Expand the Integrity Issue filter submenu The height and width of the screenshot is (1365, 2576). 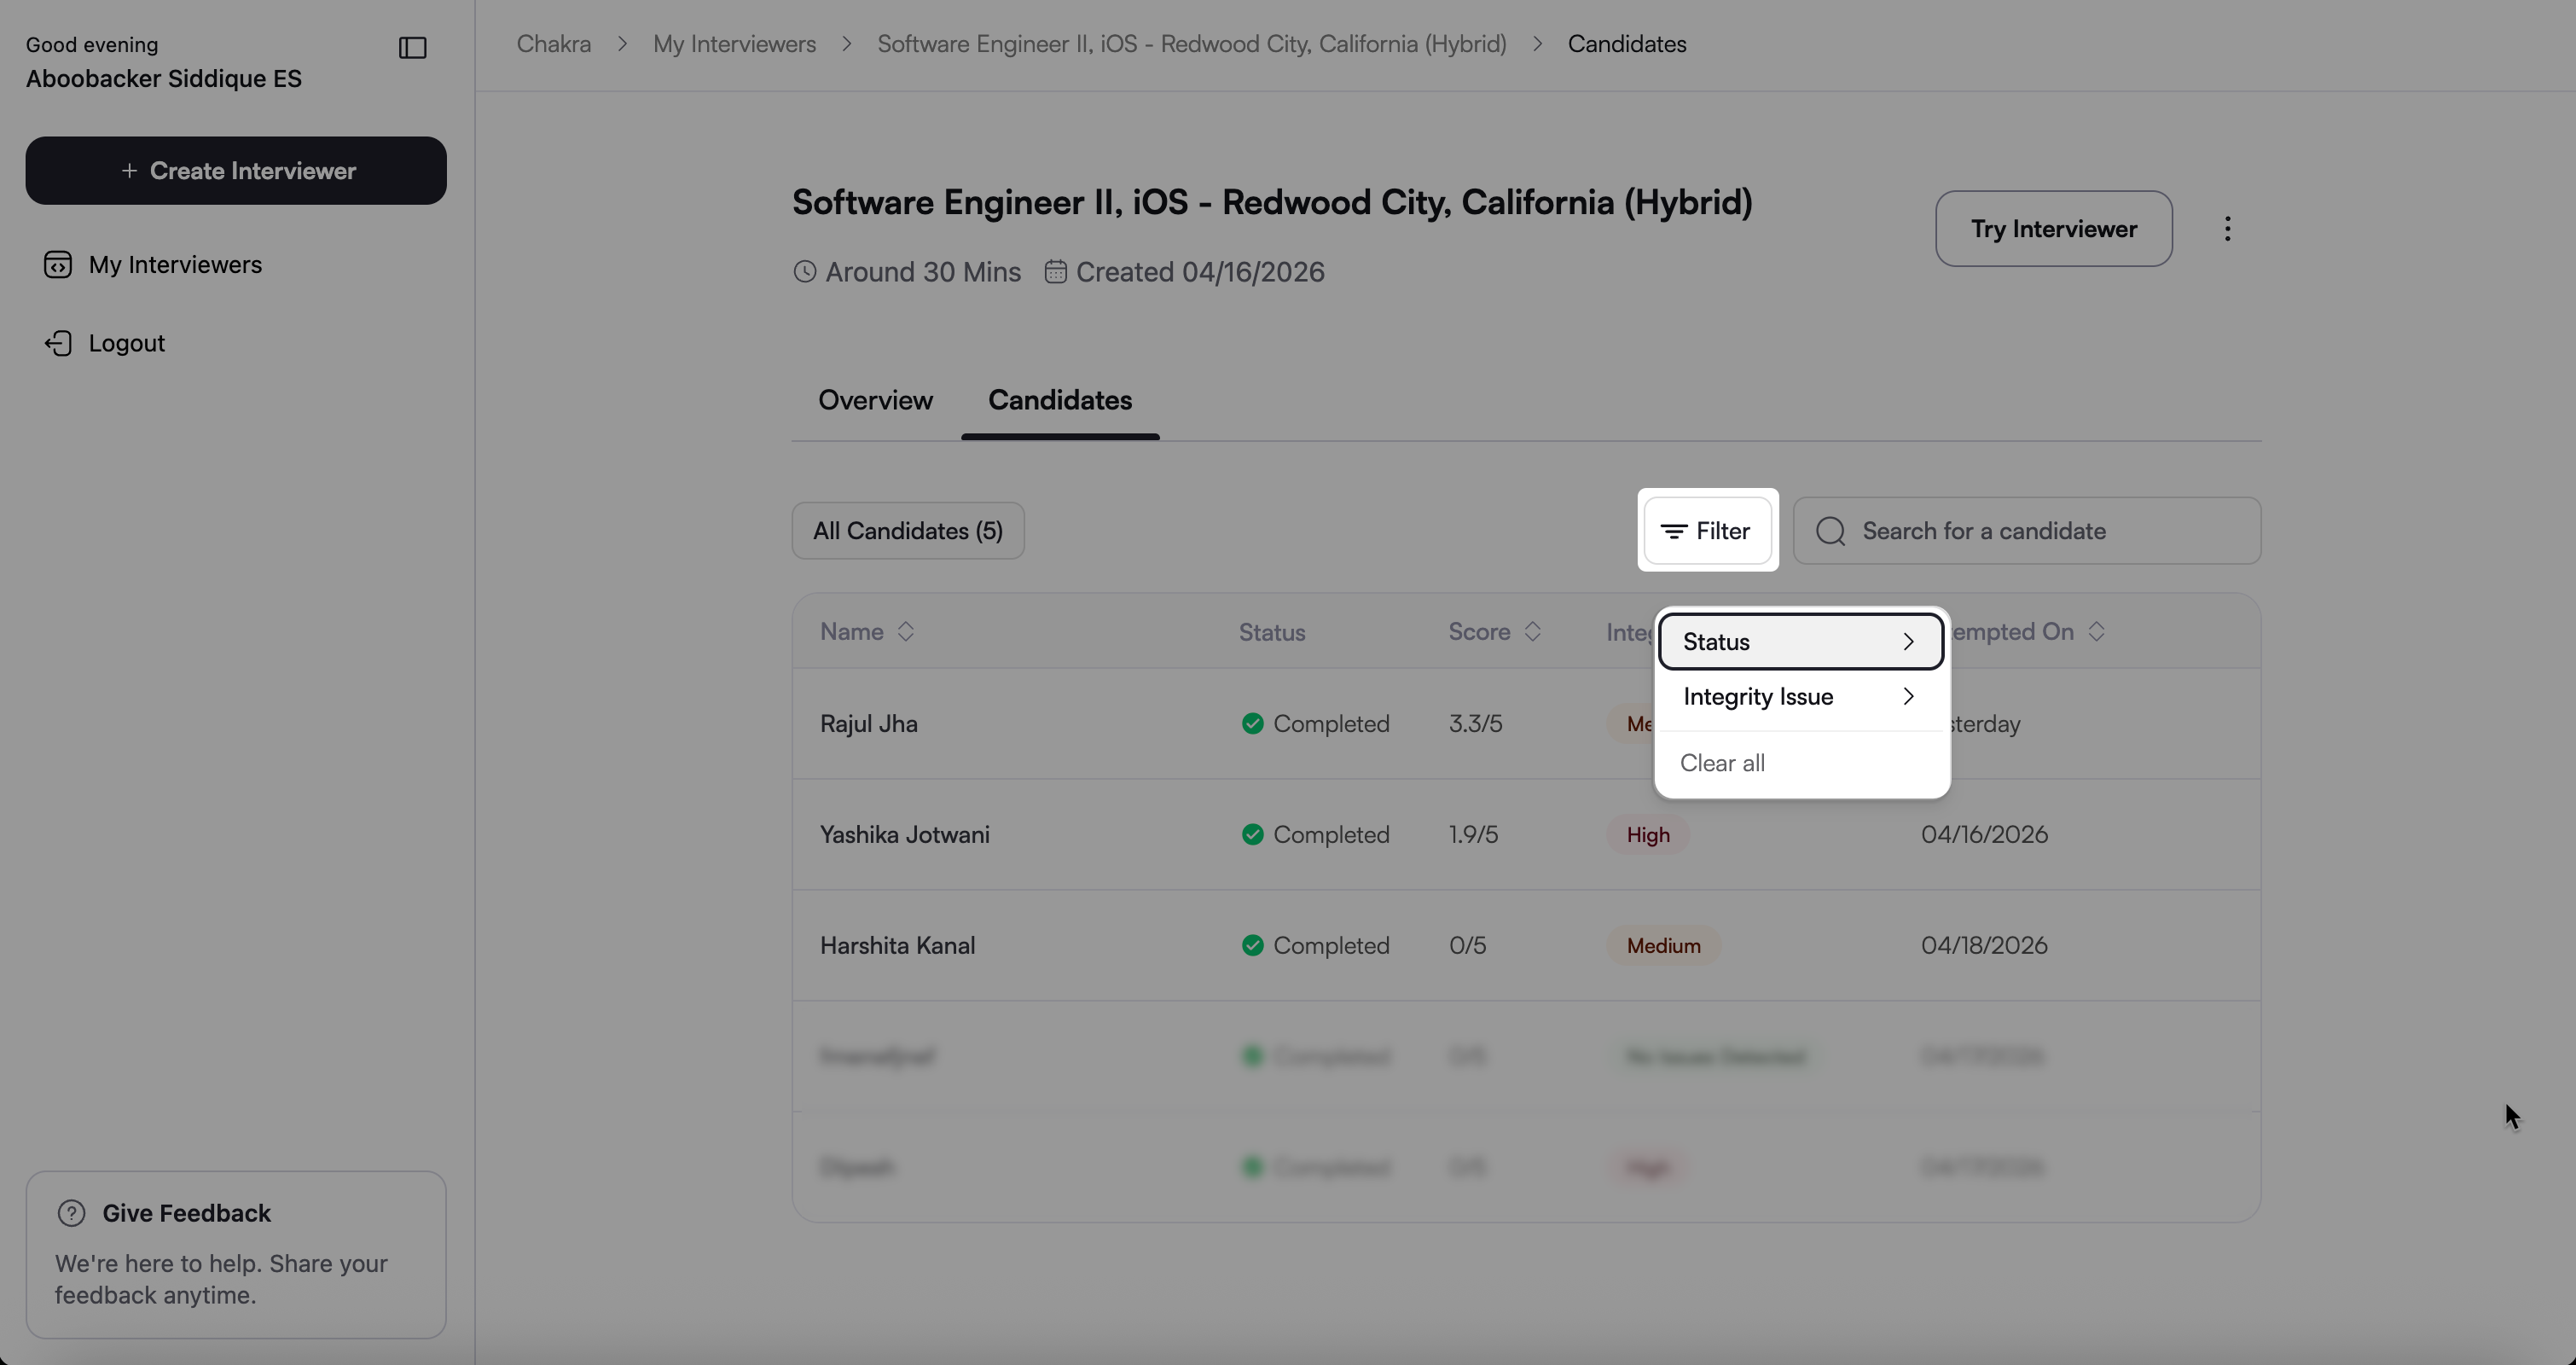[1800, 697]
